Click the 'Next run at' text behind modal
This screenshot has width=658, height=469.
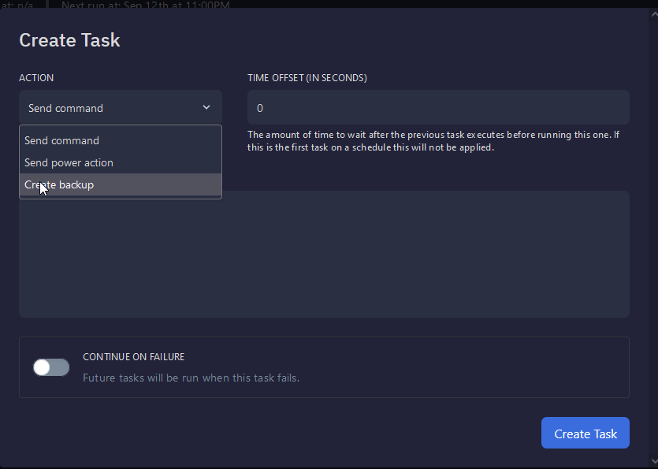tap(146, 6)
